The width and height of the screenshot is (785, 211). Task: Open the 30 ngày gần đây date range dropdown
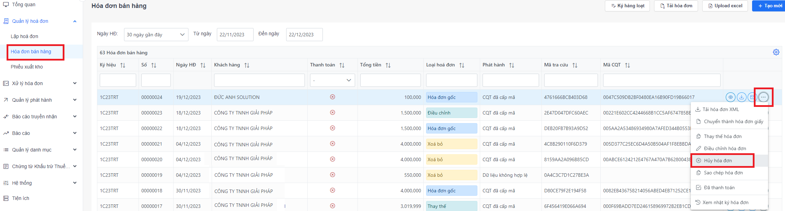(x=156, y=35)
